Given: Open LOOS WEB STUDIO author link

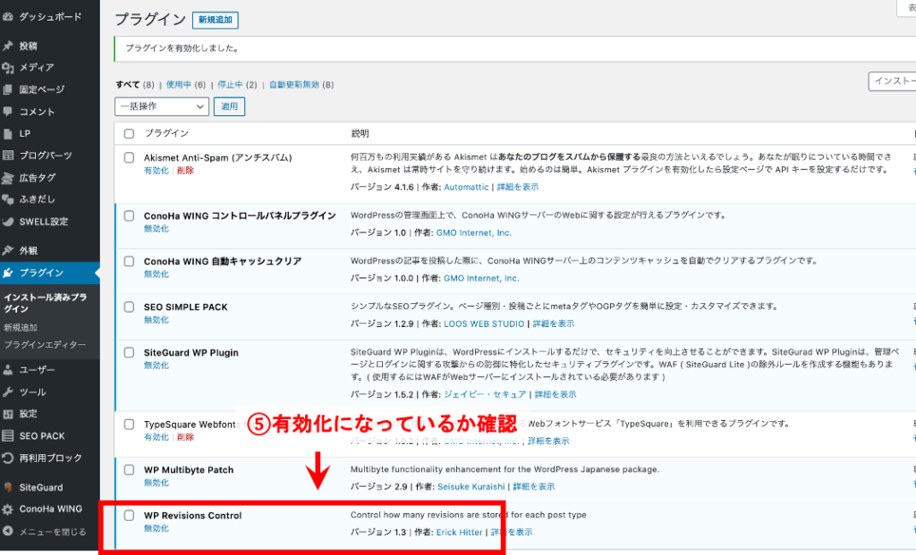Looking at the screenshot, I should click(484, 324).
